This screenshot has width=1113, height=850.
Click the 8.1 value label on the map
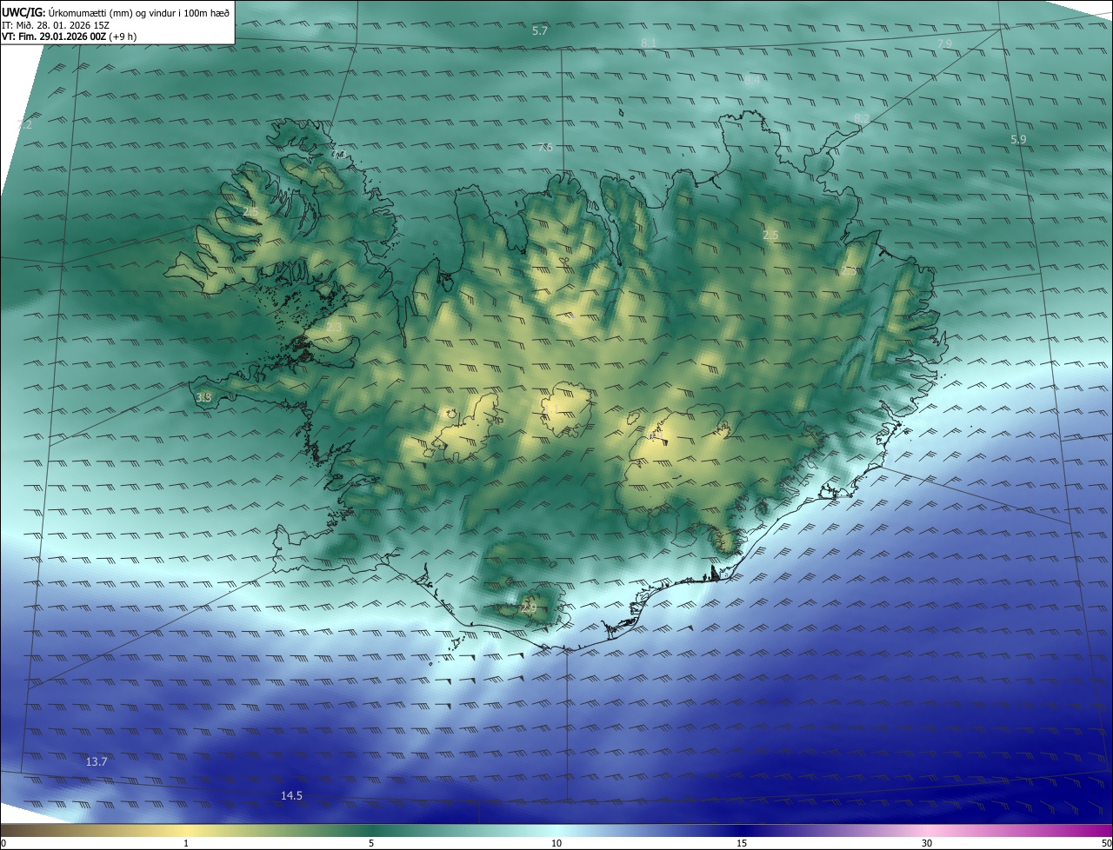point(649,43)
